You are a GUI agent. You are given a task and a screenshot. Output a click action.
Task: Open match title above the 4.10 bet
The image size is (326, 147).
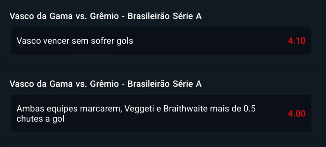[106, 16]
